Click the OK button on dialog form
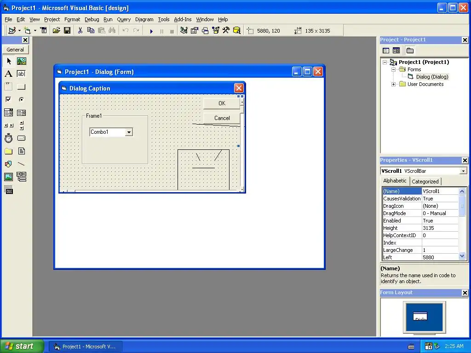Screen dimensions: 471x353 tap(222, 103)
